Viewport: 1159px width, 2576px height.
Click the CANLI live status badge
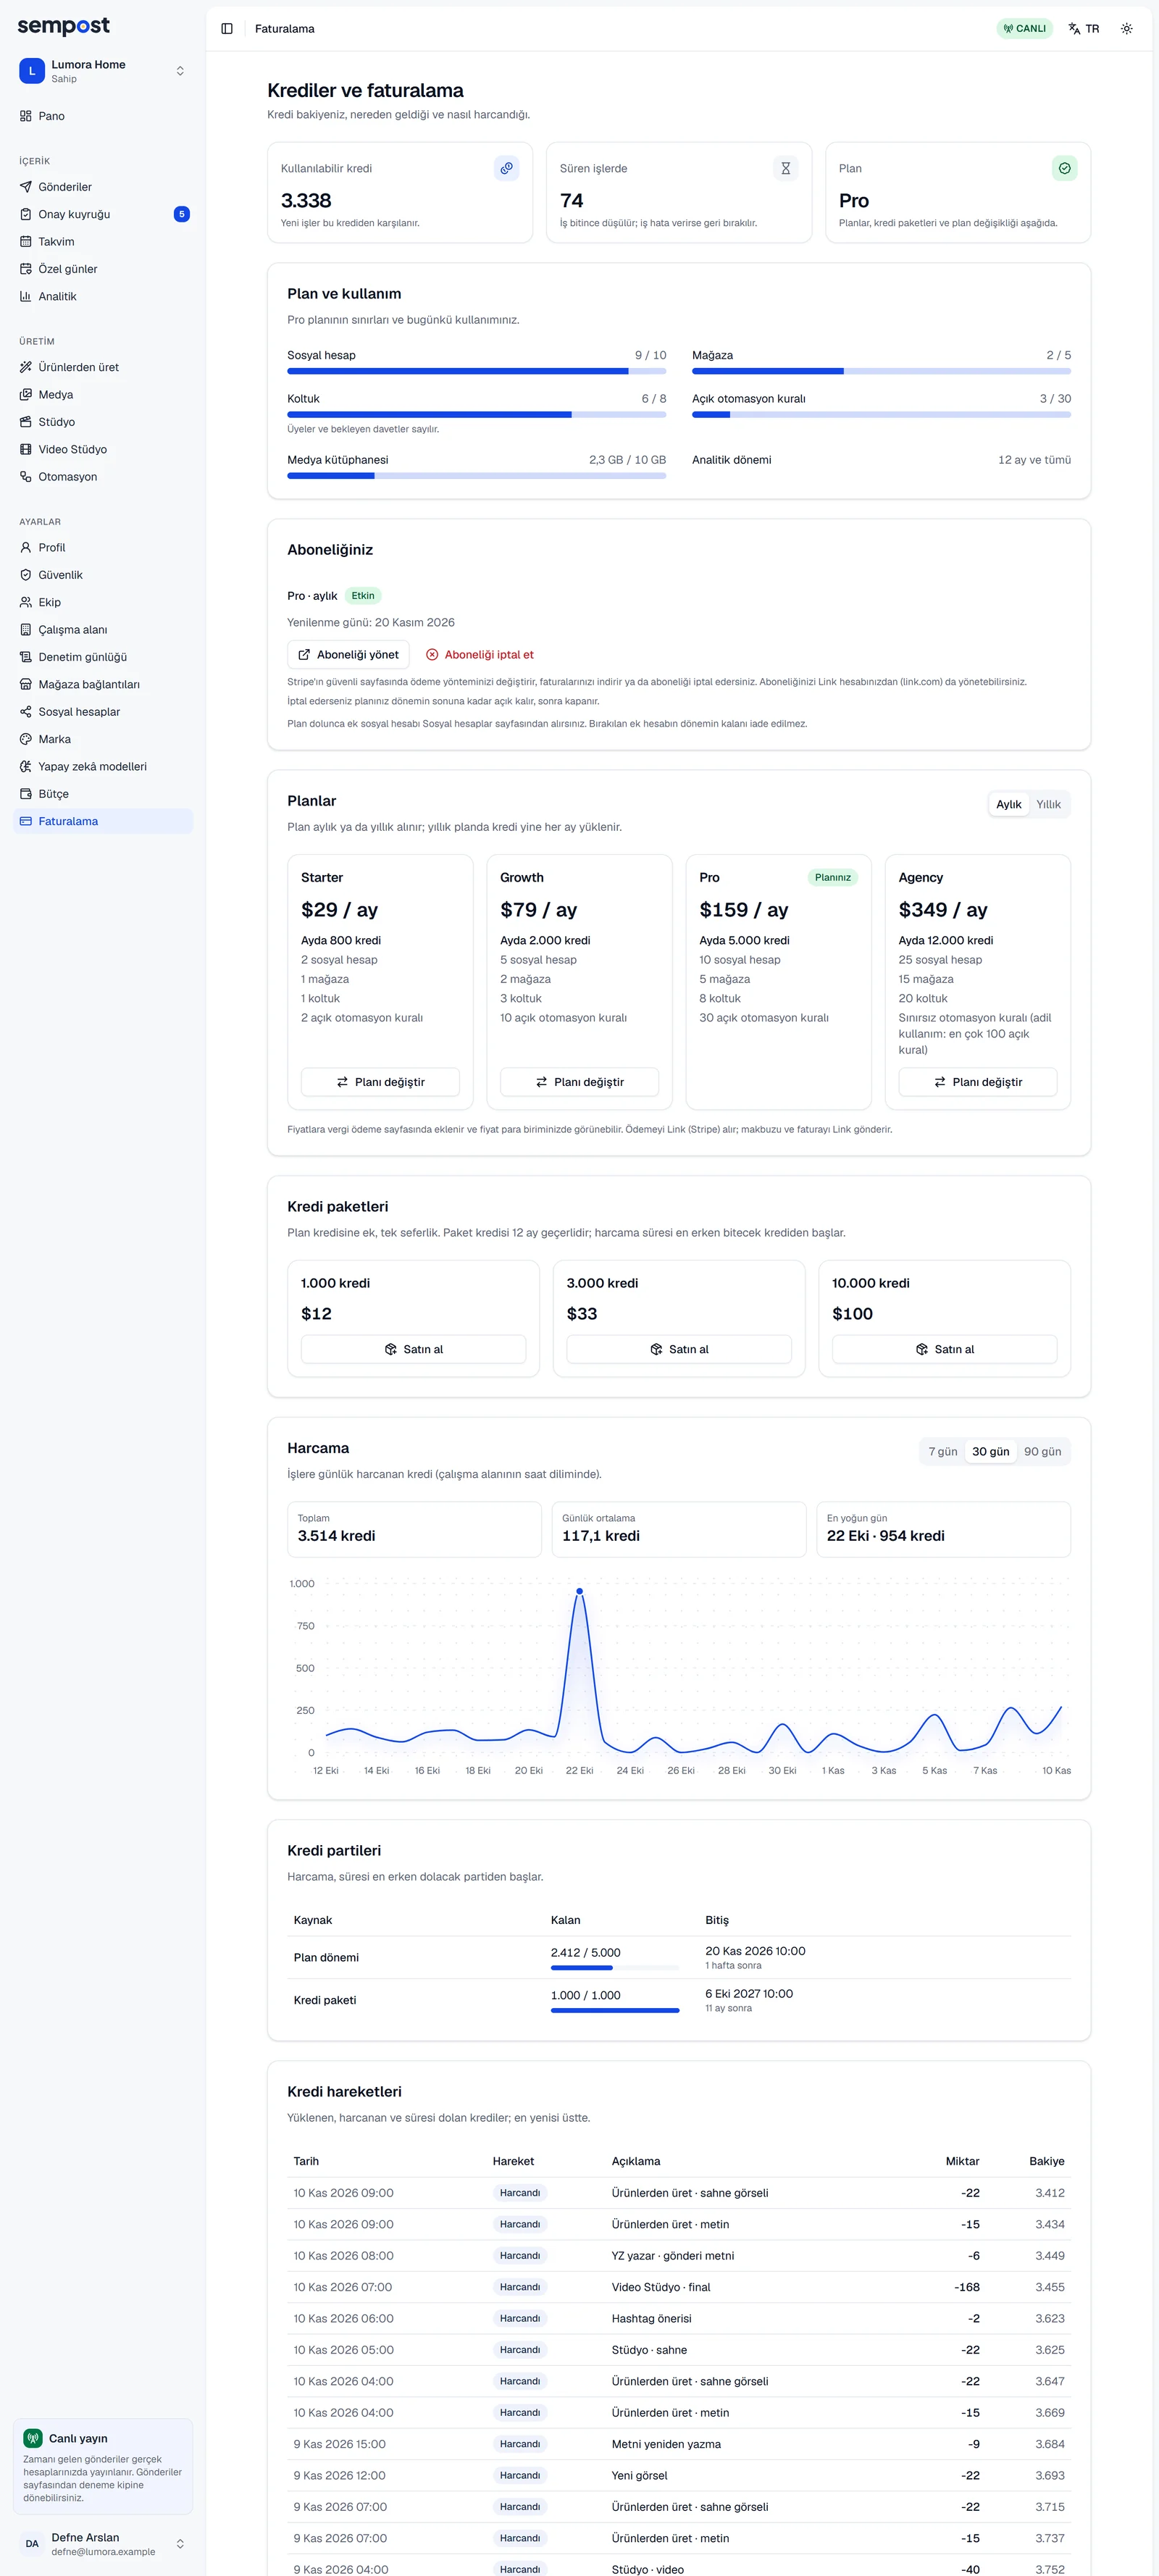(1024, 29)
